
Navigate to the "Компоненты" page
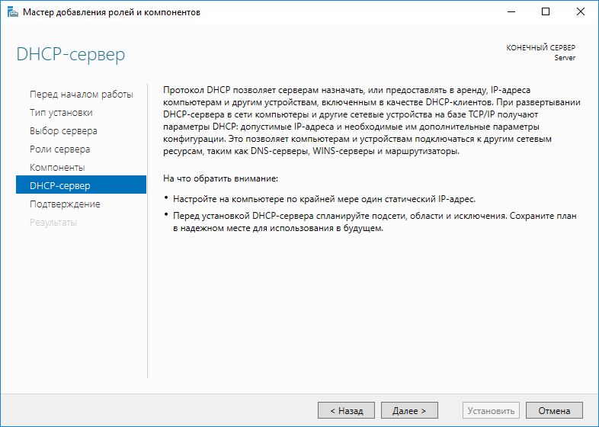tap(57, 168)
